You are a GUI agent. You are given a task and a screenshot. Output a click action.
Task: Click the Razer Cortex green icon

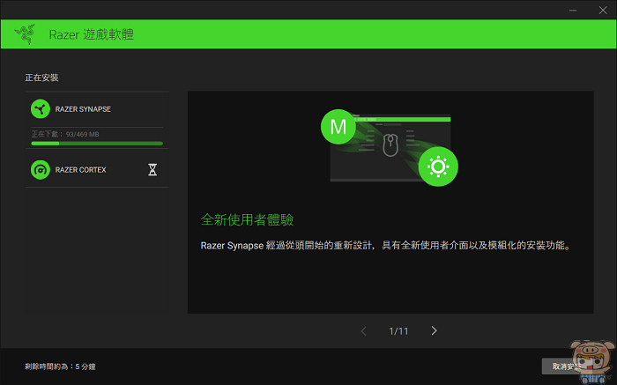(x=41, y=170)
